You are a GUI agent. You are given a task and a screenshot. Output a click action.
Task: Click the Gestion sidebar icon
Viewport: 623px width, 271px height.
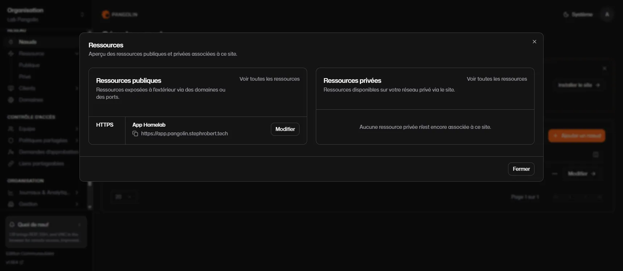click(11, 204)
